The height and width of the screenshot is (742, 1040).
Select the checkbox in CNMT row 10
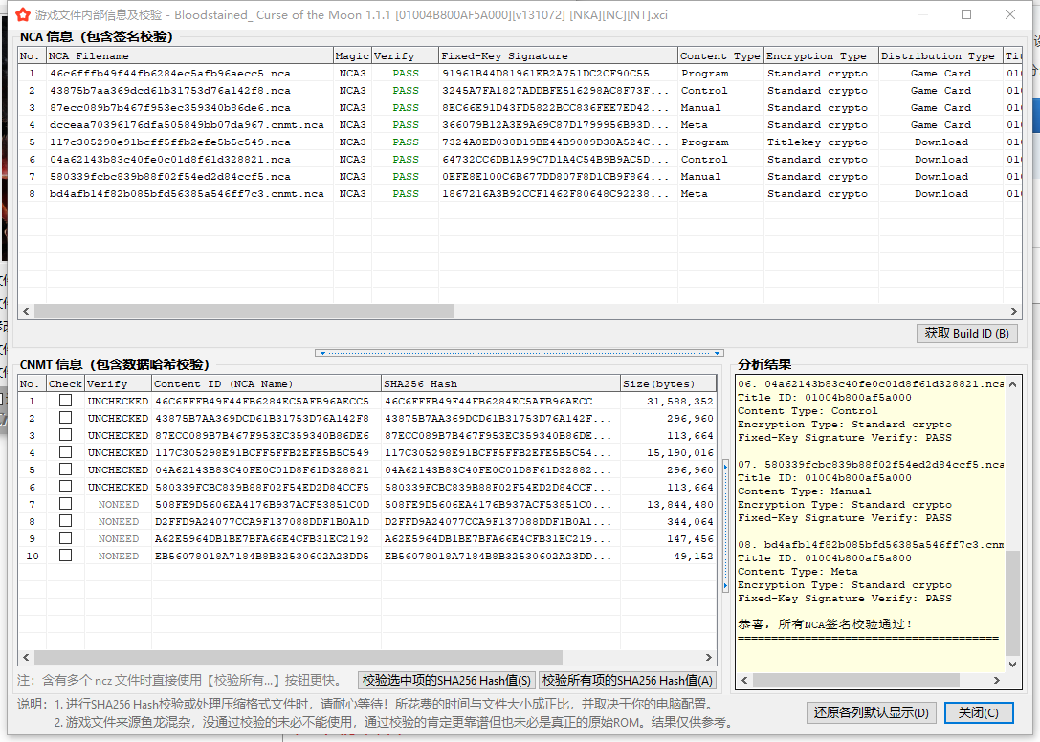[65, 556]
